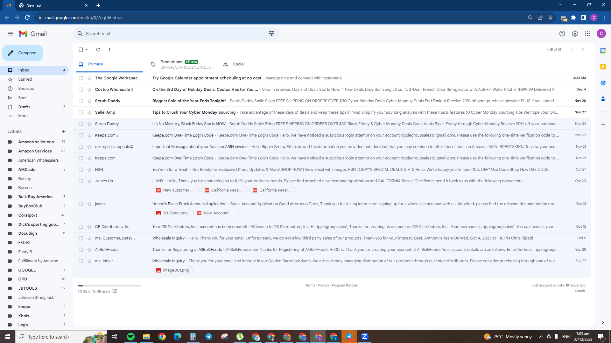Star the James Ha email

pos(89,181)
